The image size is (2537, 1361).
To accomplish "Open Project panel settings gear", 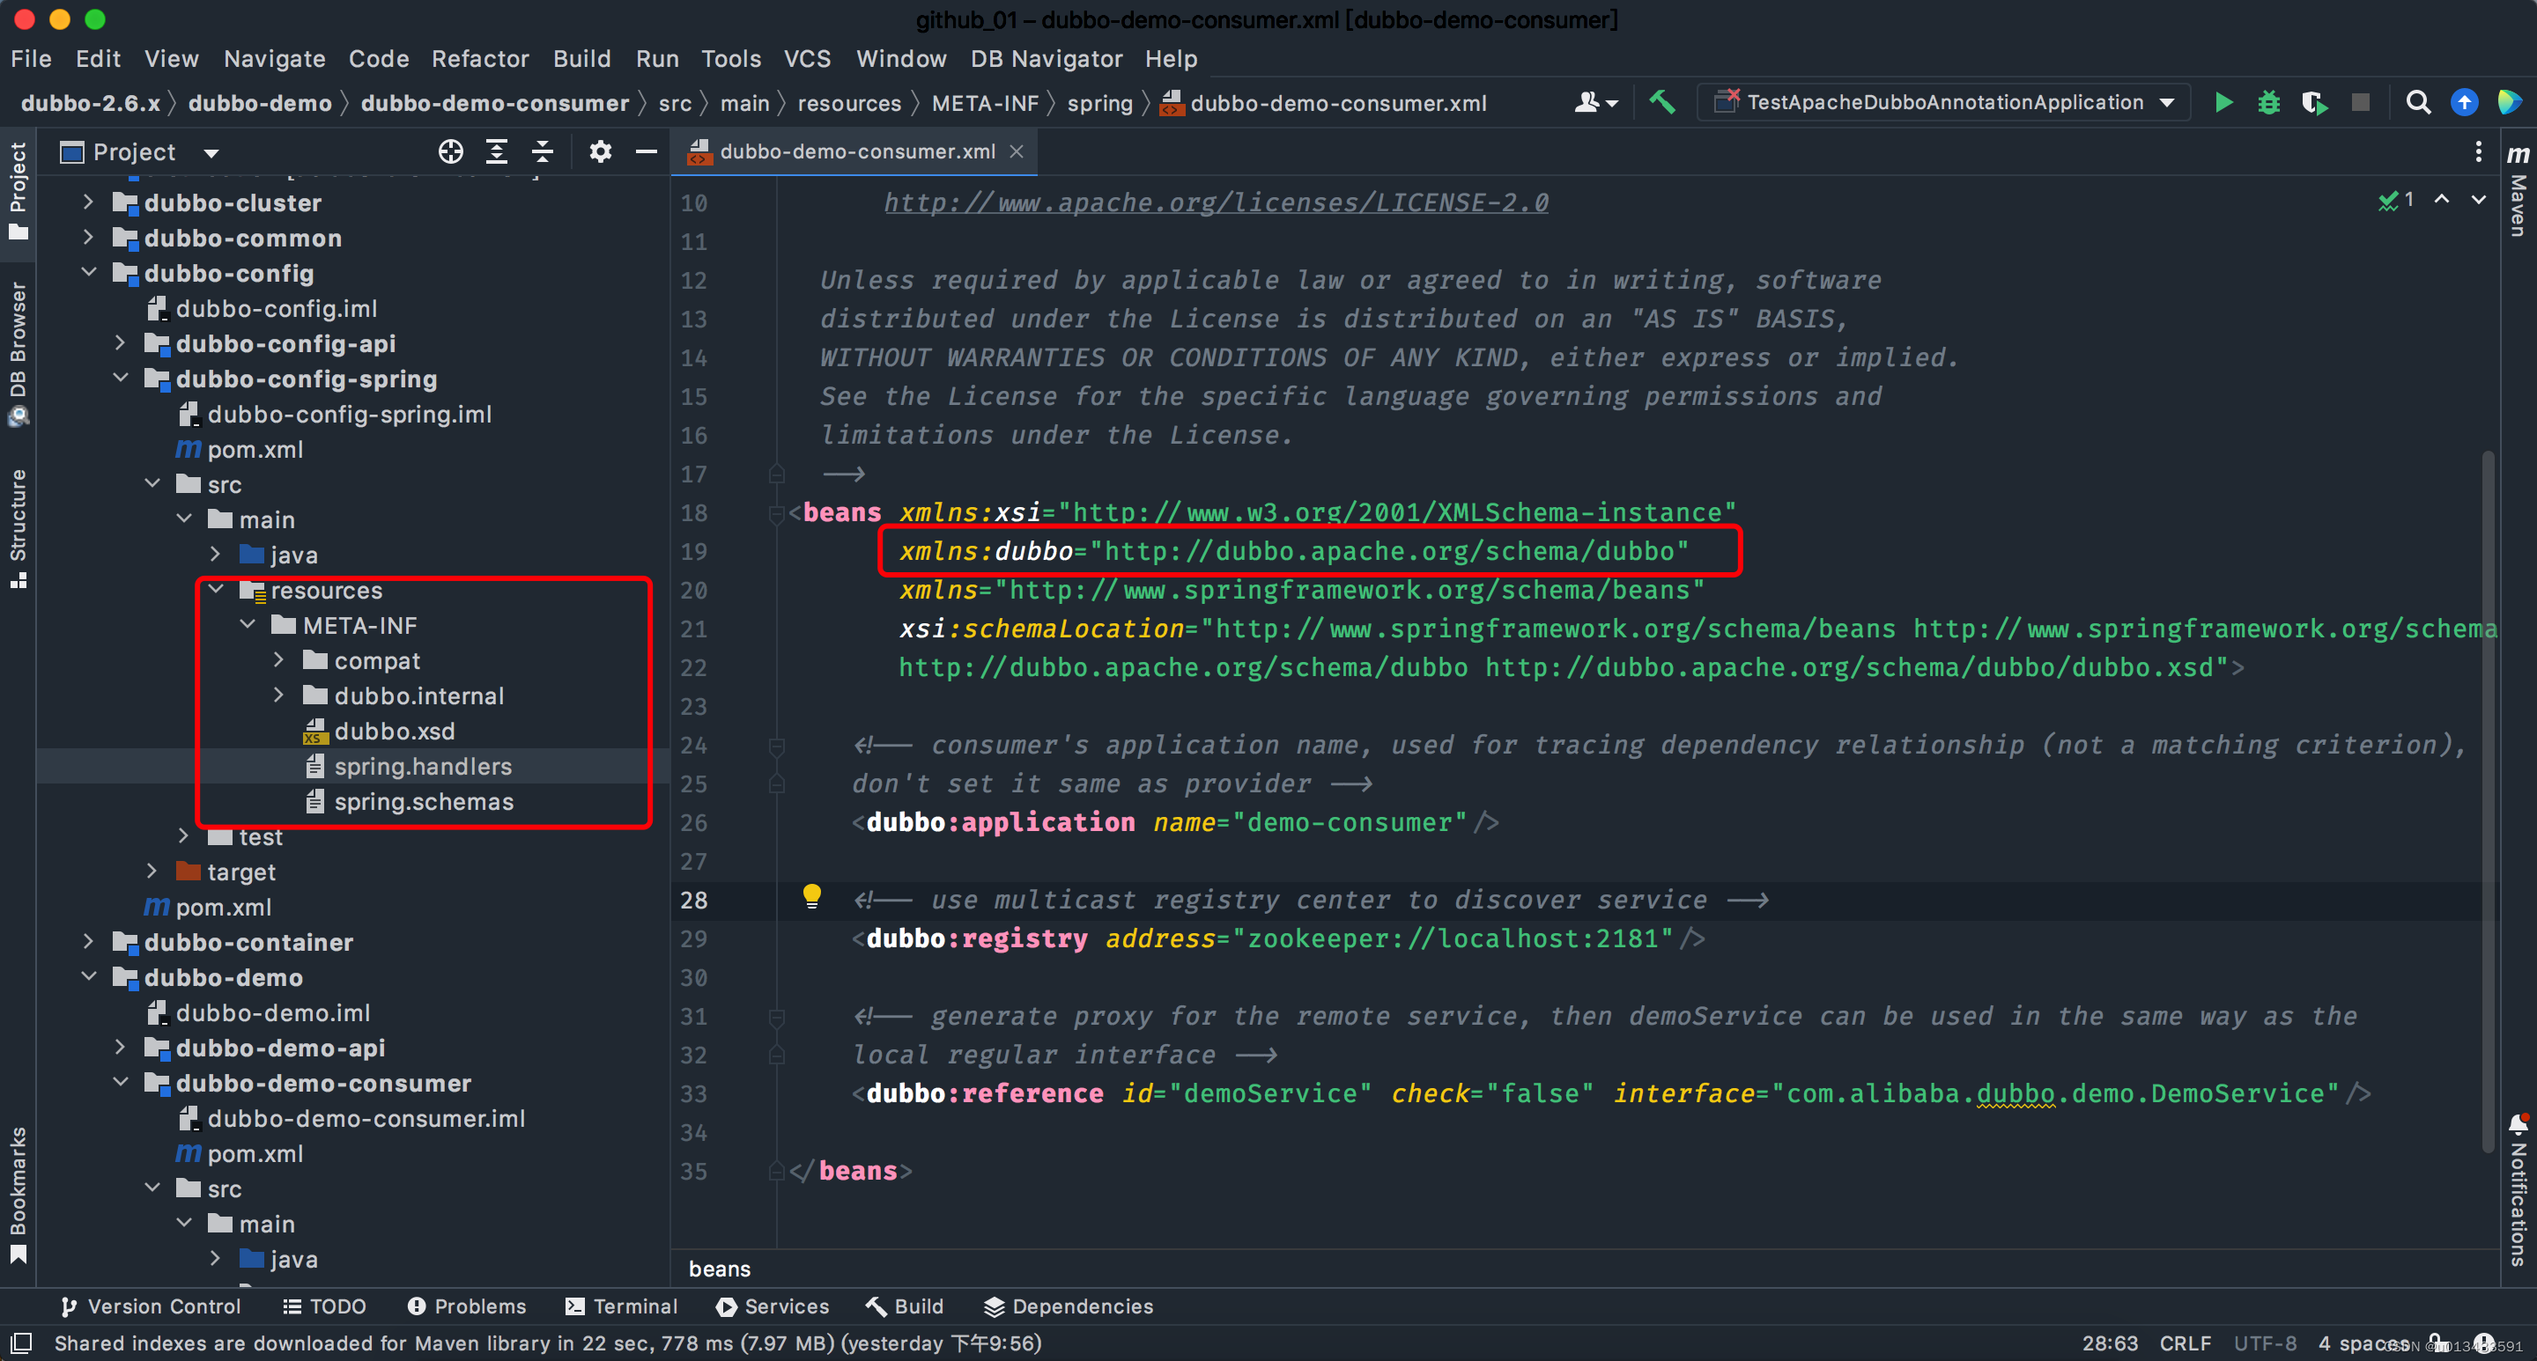I will pos(600,151).
